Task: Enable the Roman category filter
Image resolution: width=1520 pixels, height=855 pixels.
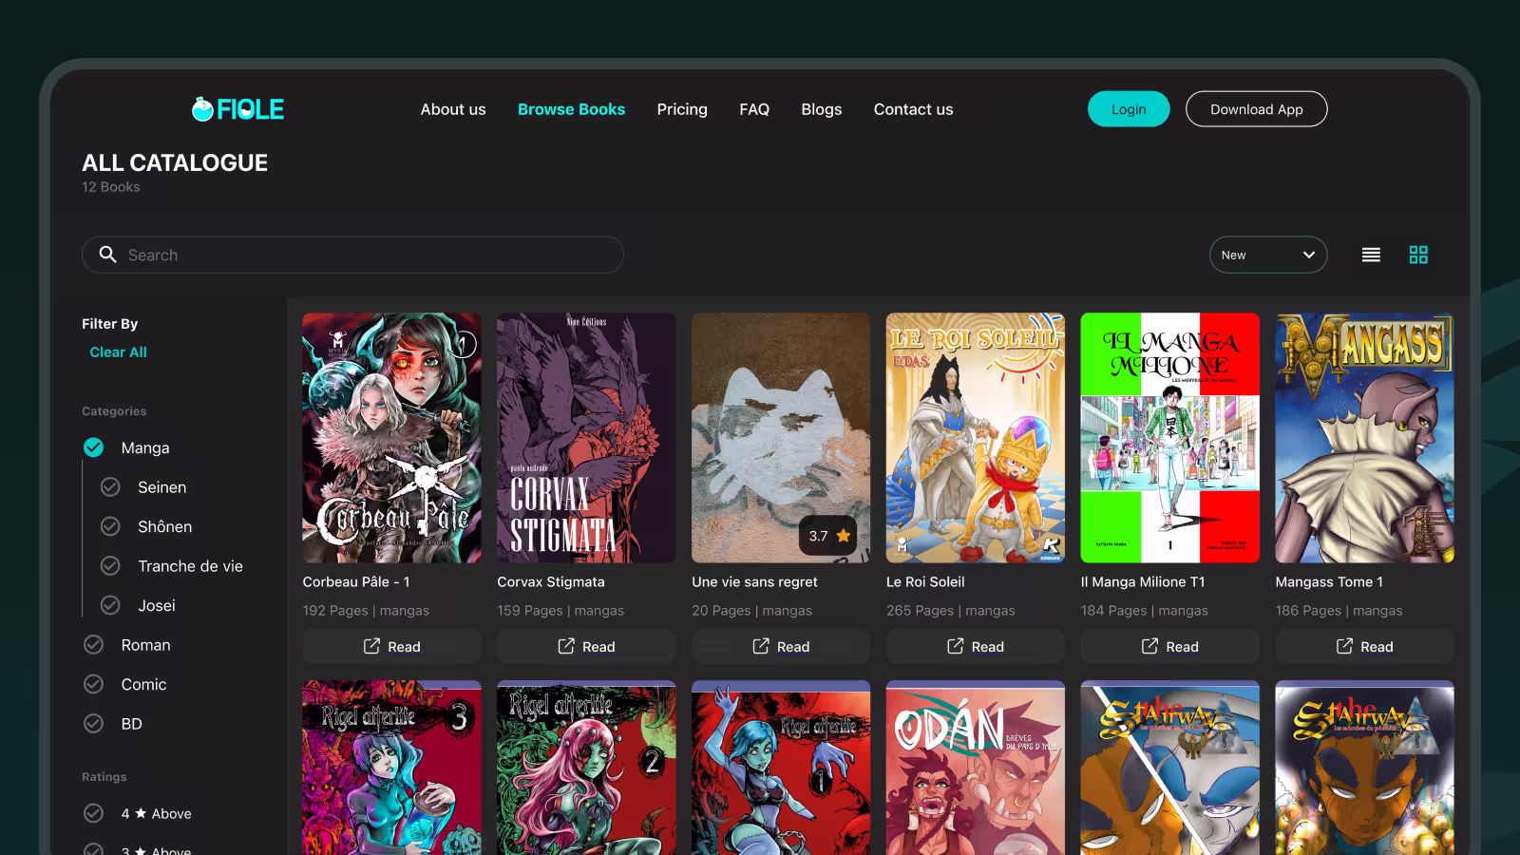Action: pos(93,645)
